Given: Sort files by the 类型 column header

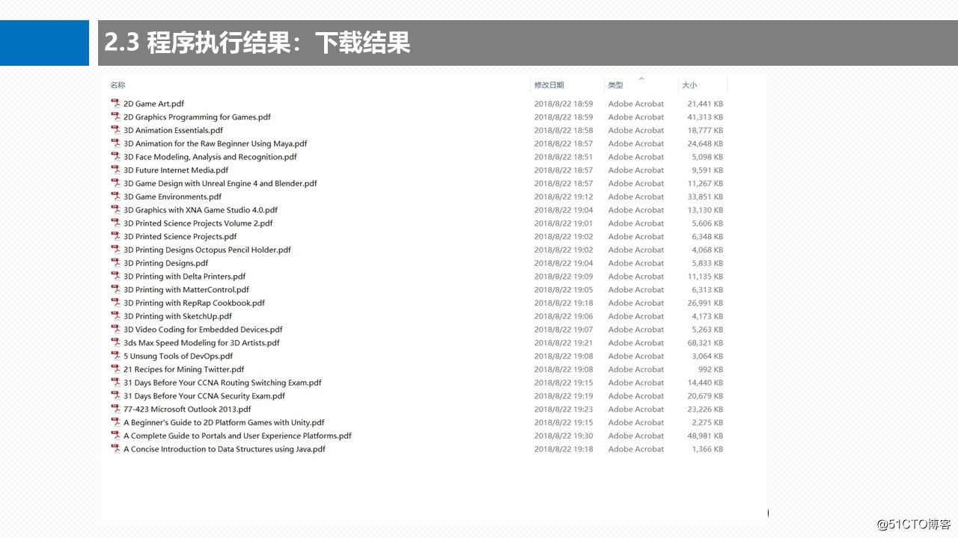Looking at the screenshot, I should (x=615, y=85).
